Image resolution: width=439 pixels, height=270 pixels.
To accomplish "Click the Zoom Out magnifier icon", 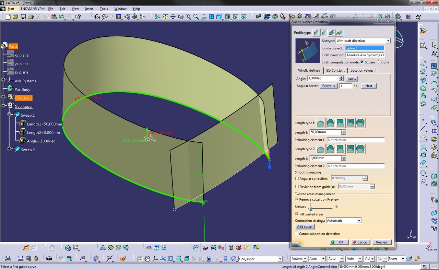I will tap(196, 17).
